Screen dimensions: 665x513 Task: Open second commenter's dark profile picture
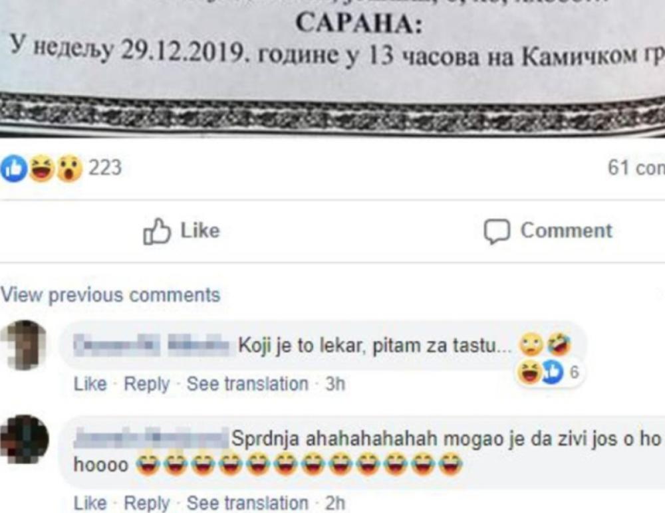25,439
